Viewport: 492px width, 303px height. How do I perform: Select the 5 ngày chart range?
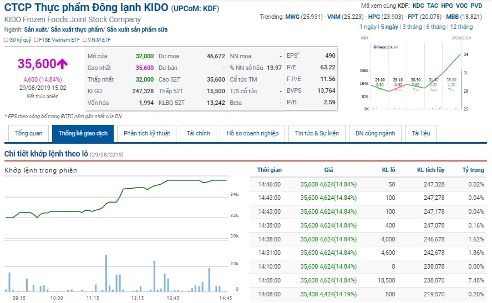[x=389, y=27]
